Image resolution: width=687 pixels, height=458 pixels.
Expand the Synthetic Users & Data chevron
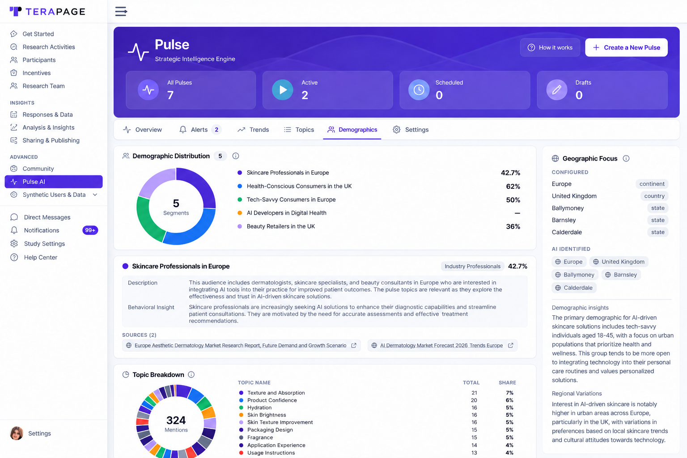(95, 195)
